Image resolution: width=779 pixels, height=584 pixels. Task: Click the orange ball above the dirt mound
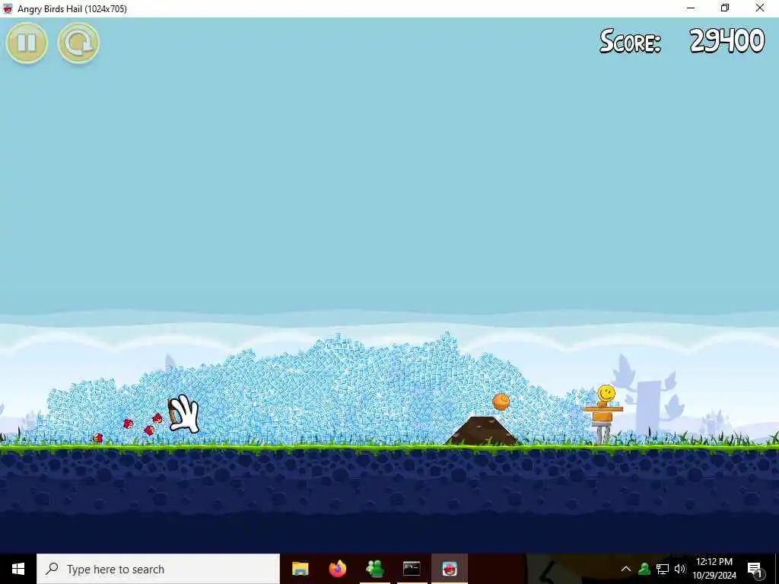tap(501, 401)
